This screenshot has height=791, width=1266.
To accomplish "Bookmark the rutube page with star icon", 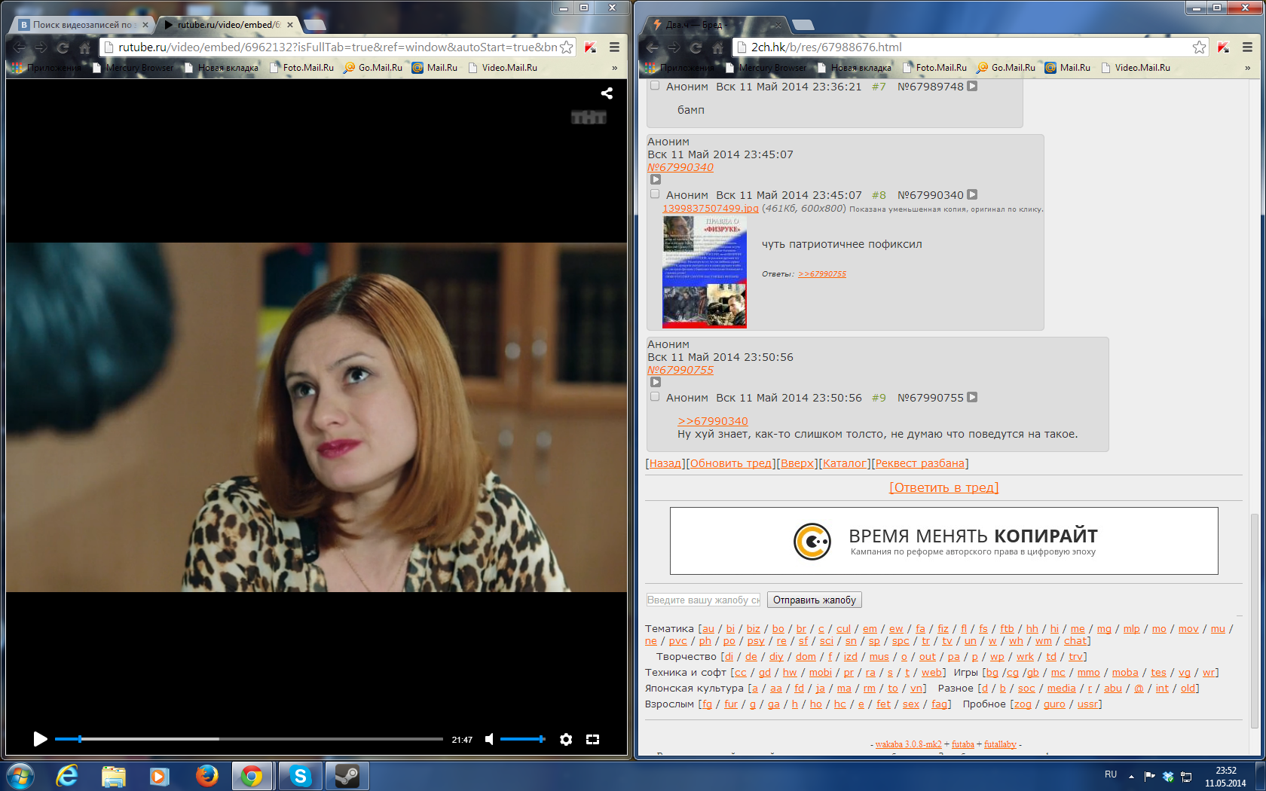I will coord(567,47).
